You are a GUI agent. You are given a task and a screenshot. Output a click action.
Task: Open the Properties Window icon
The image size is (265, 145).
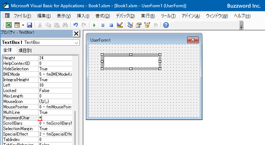tap(139, 25)
